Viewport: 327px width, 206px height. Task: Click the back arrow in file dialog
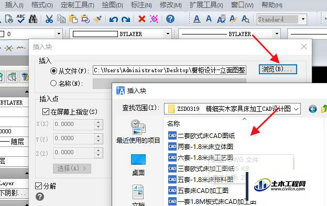tap(313, 109)
